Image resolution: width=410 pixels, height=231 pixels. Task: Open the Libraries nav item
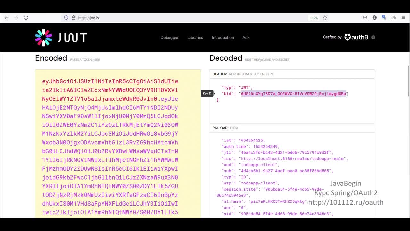point(195,37)
